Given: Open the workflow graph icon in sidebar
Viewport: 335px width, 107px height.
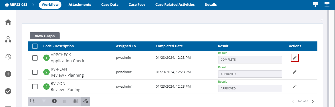Looking at the screenshot, I should 8,40.
